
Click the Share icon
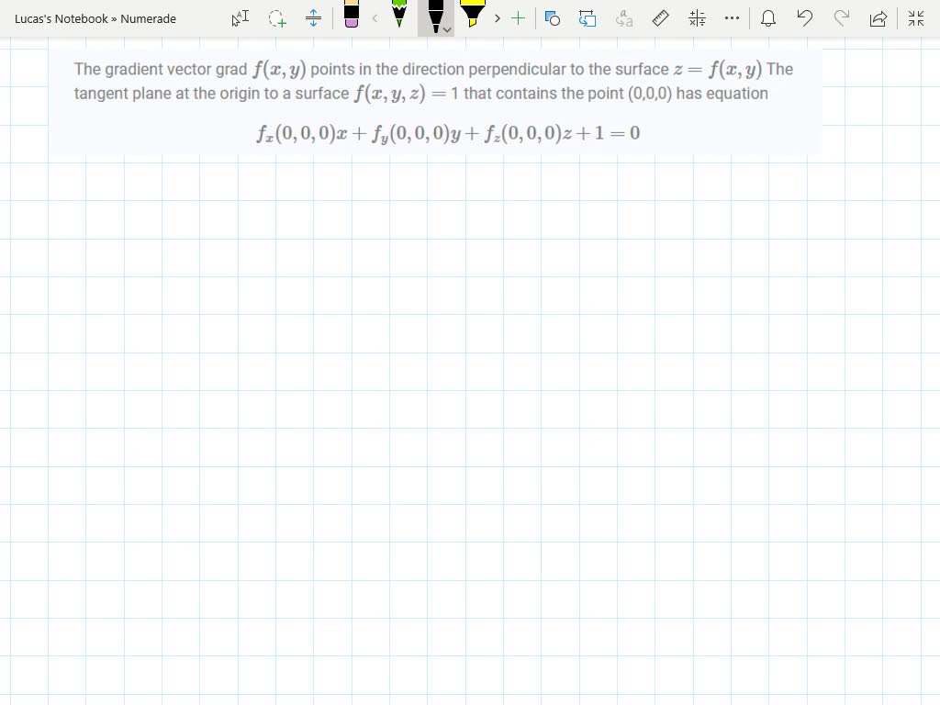tap(878, 17)
